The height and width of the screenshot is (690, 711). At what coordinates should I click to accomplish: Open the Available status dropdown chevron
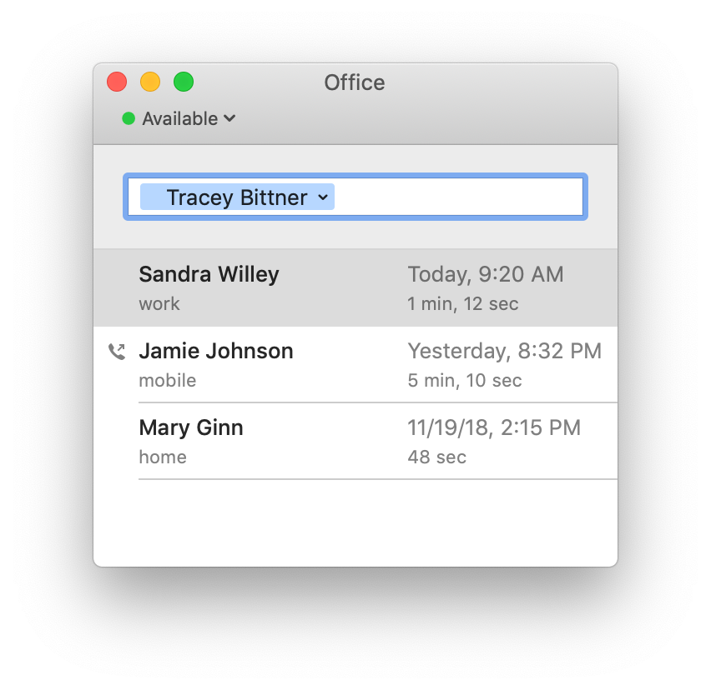coord(229,118)
